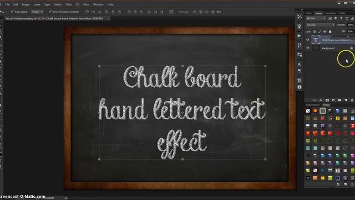Open the Window menu
The height and width of the screenshot is (200, 355).
(x=98, y=4)
